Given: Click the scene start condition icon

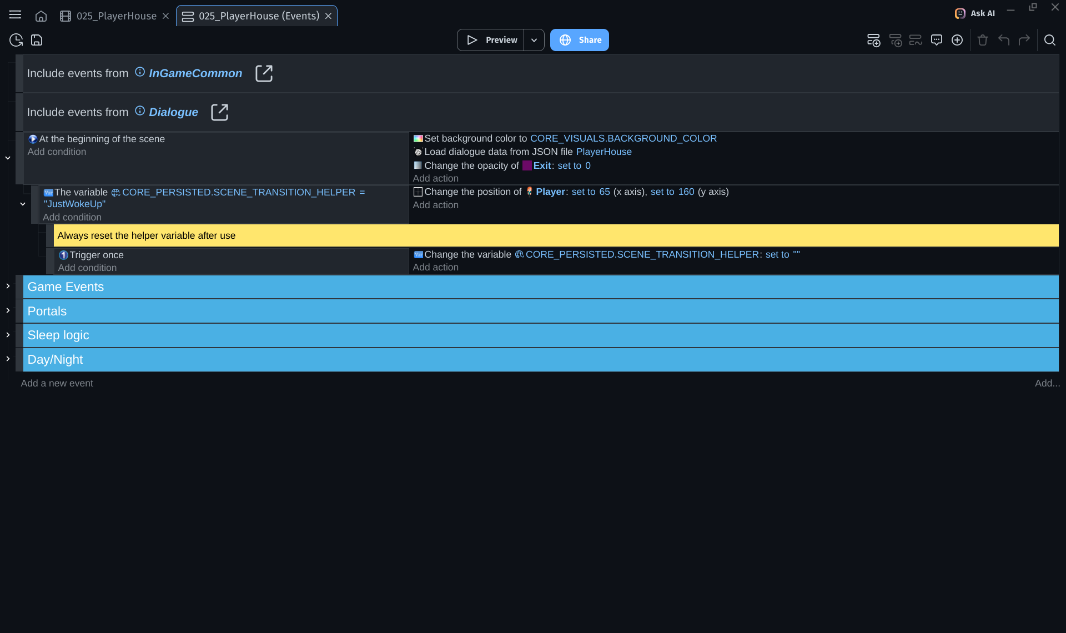Looking at the screenshot, I should [33, 139].
